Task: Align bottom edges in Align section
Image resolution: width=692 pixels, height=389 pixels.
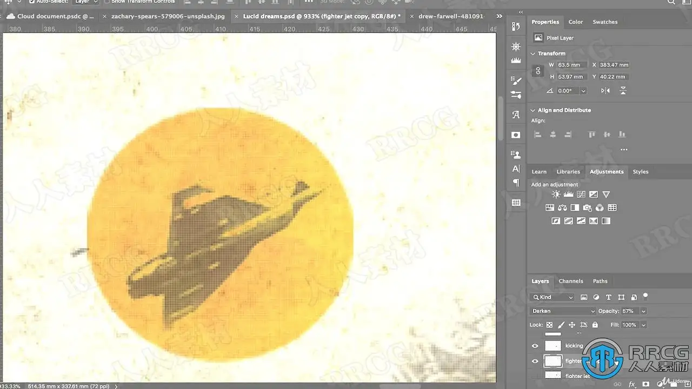Action: (x=622, y=135)
